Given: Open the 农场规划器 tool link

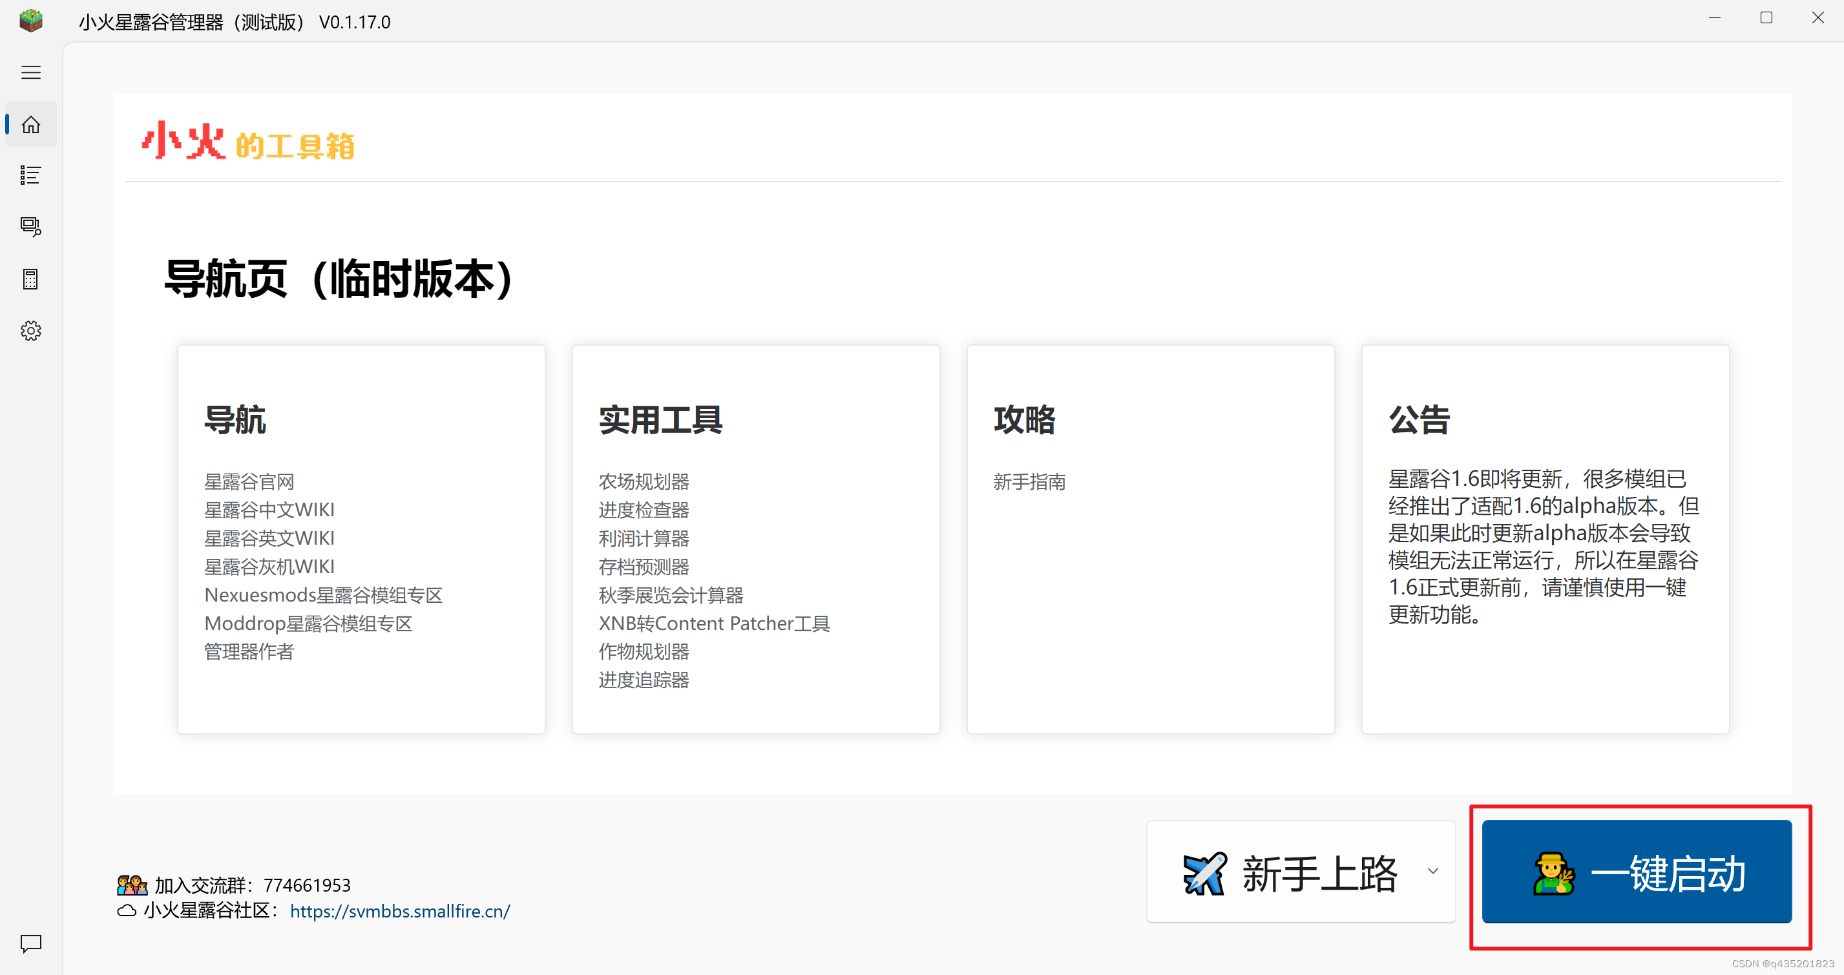Looking at the screenshot, I should coord(644,481).
